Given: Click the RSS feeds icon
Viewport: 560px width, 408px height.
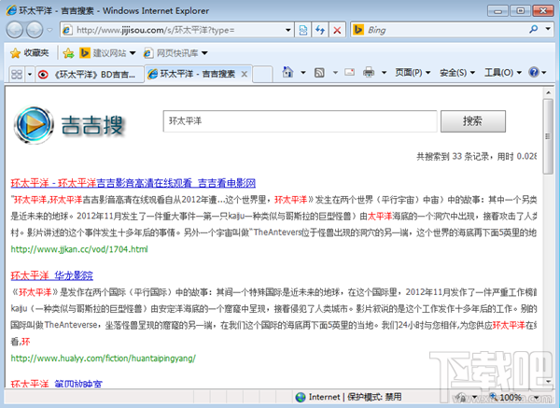Looking at the screenshot, I should [319, 73].
